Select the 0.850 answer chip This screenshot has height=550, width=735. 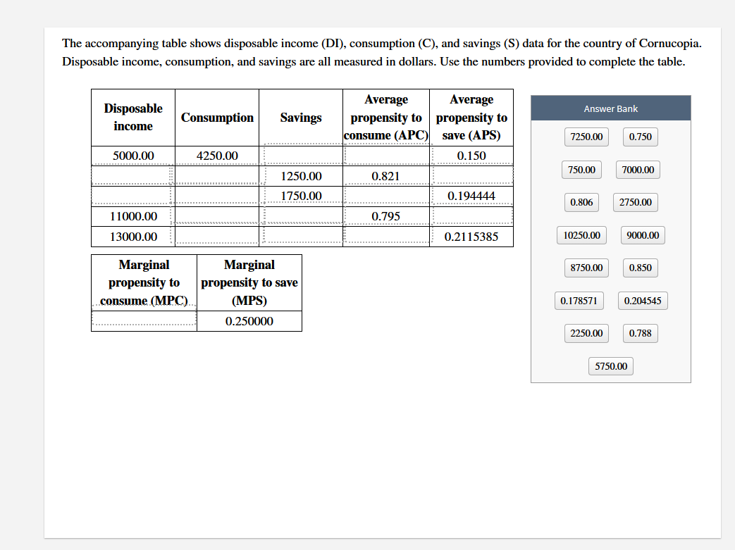click(x=640, y=268)
